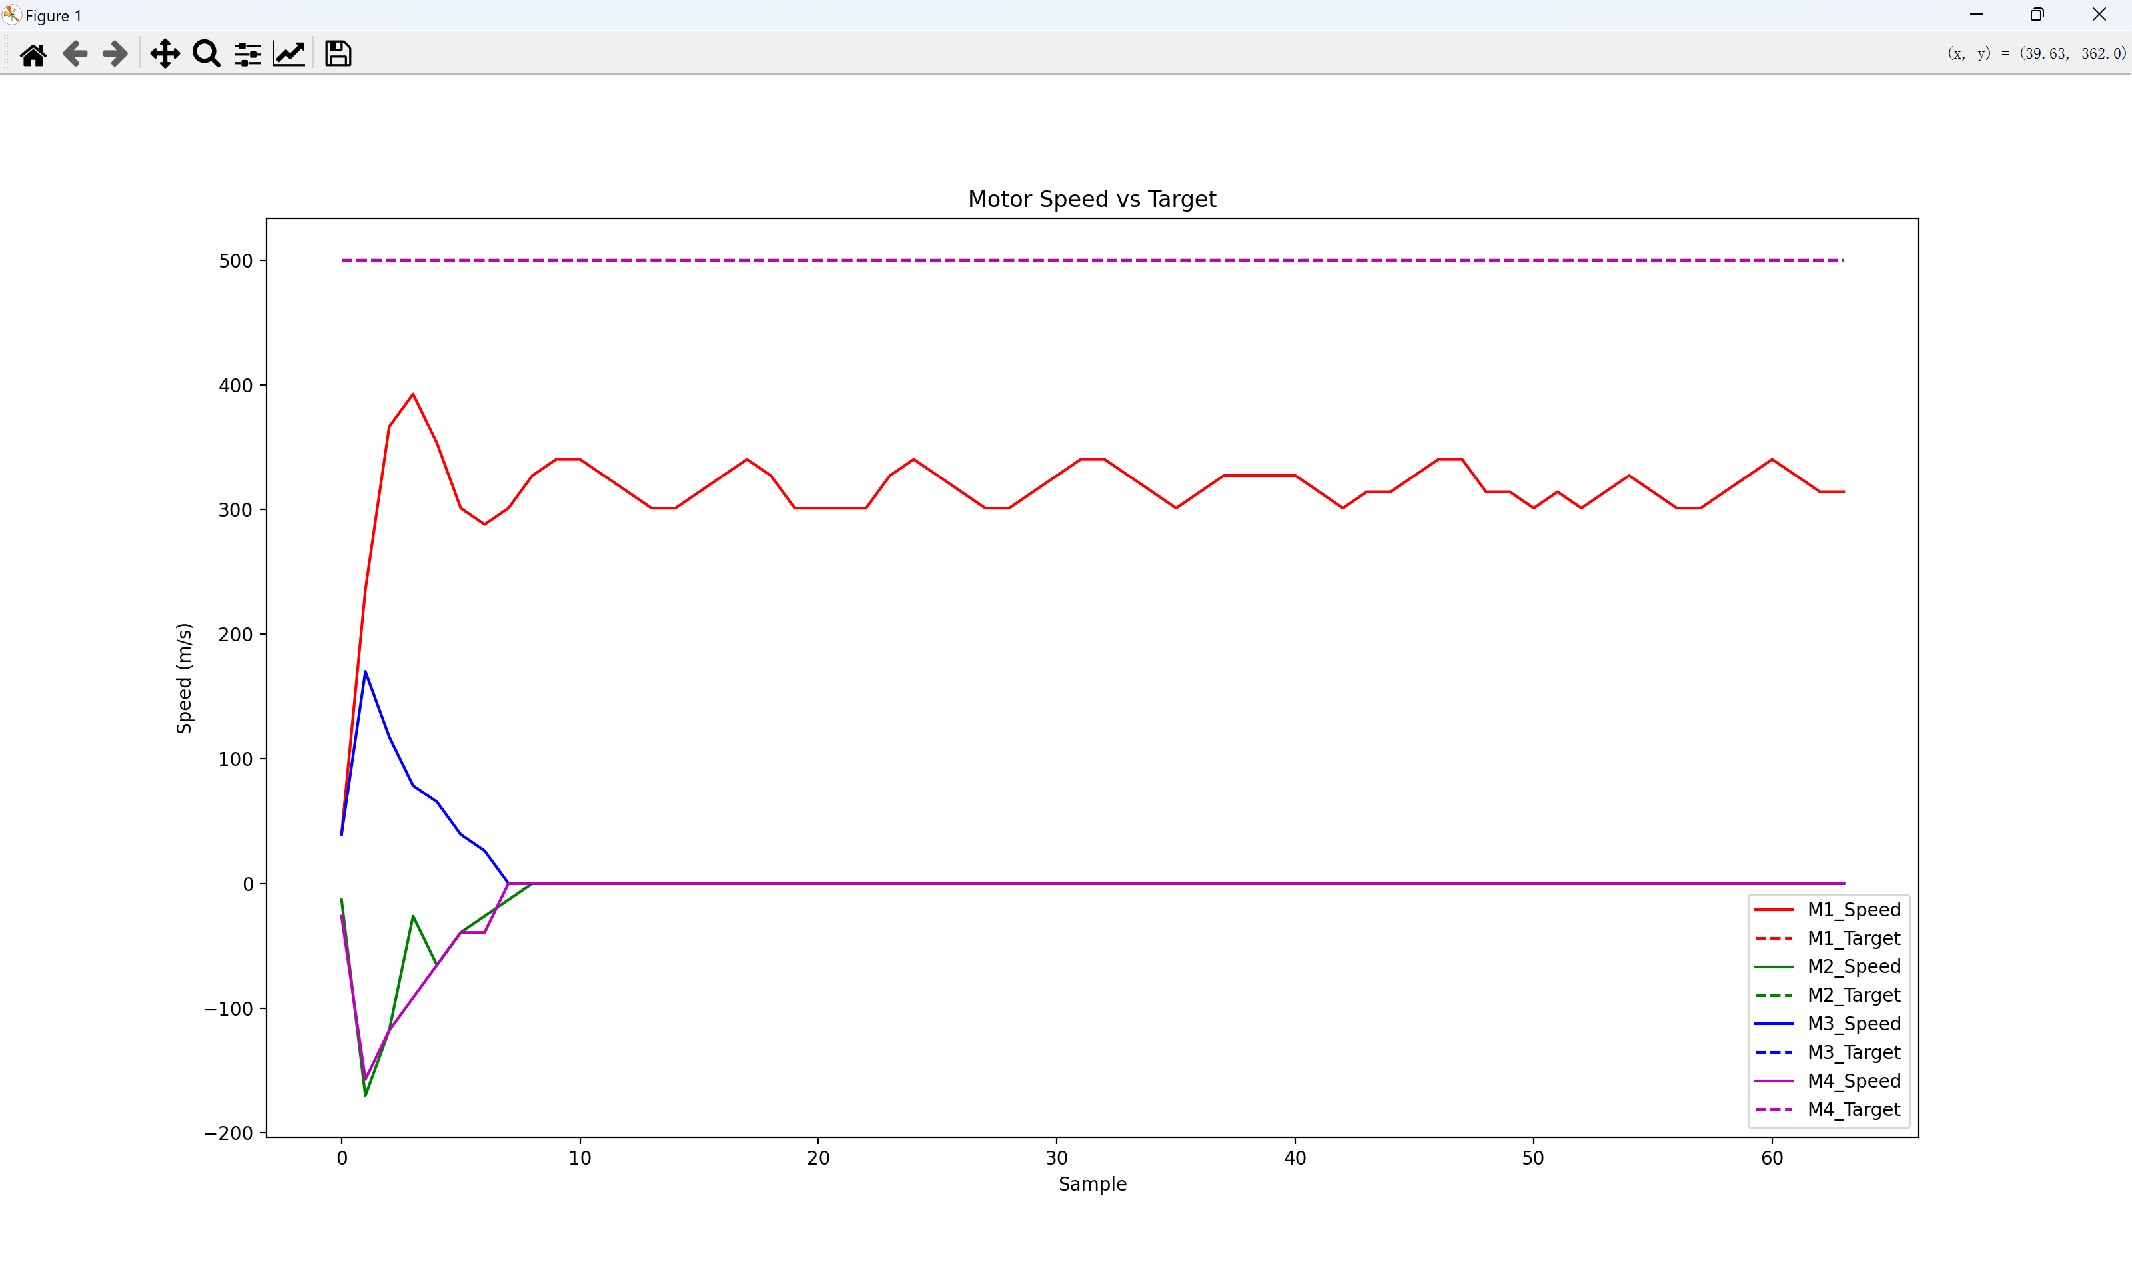Click the Figure 1 window icon

pos(11,15)
